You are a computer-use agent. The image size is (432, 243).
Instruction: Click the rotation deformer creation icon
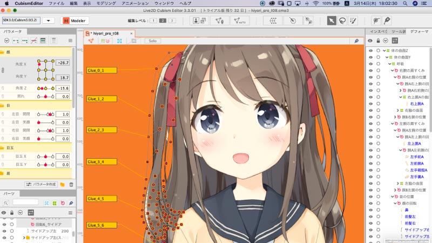pyautogui.click(x=293, y=21)
